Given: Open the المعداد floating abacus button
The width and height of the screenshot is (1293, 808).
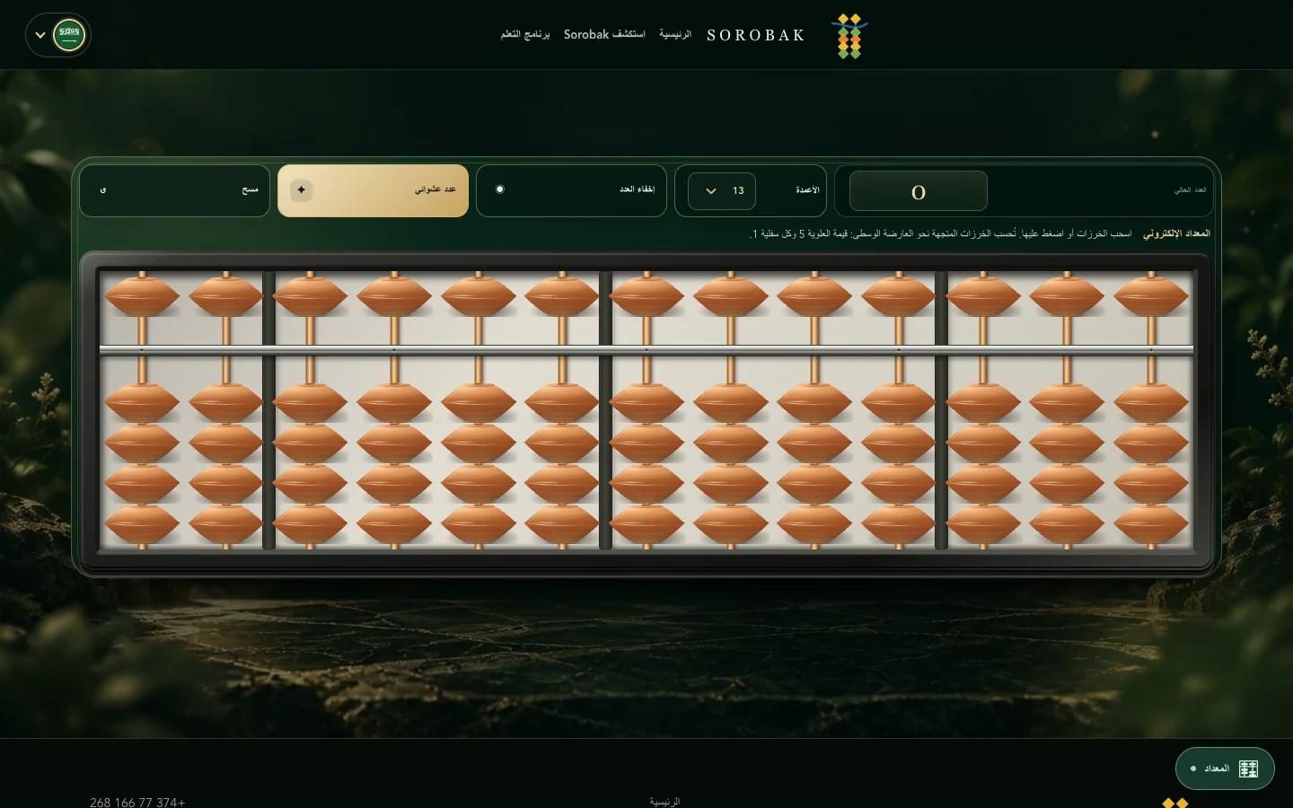Looking at the screenshot, I should (1225, 768).
